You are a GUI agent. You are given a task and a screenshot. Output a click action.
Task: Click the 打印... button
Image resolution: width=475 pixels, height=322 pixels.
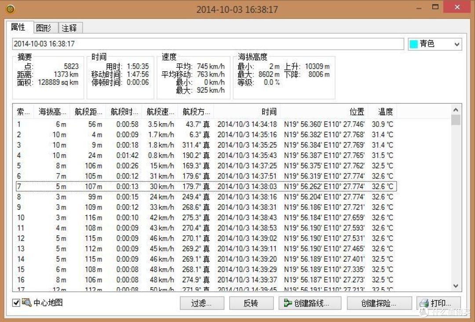[x=438, y=303]
